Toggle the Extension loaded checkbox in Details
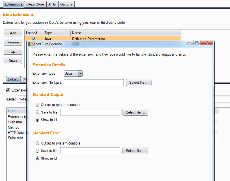Screen dimensions: 230x181 [x=8, y=90]
